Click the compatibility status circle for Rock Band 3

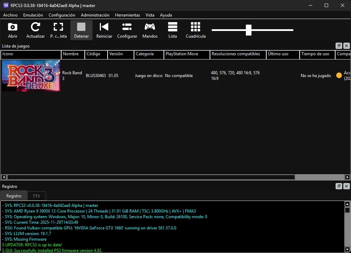339,75
